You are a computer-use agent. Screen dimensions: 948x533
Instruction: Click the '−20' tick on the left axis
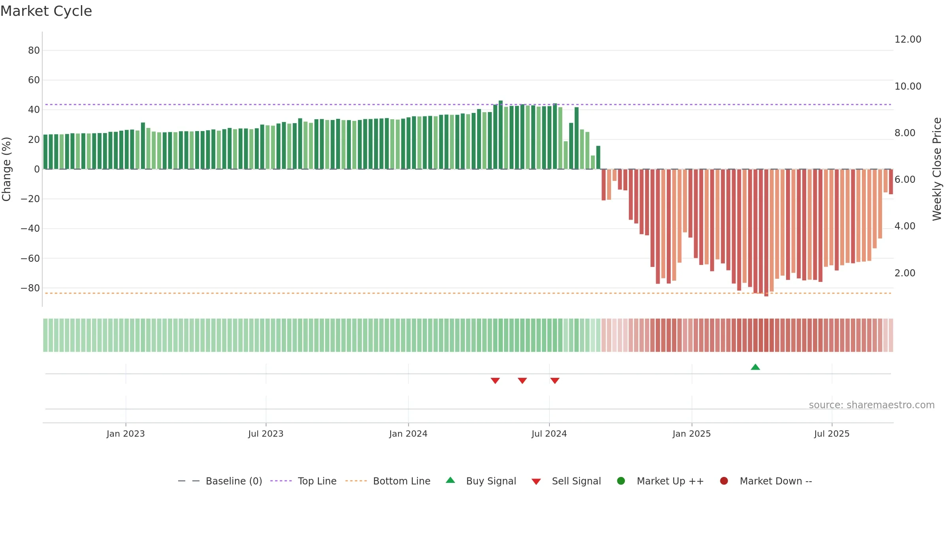30,199
